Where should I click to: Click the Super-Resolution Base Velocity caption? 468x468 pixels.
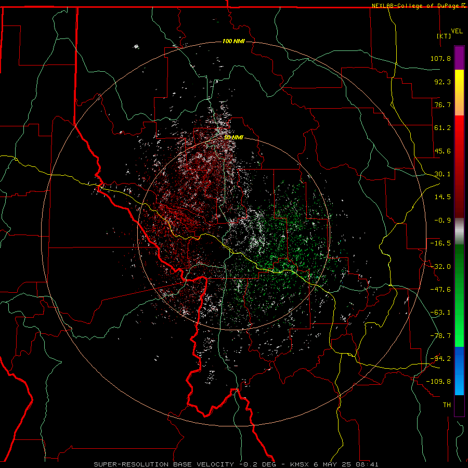click(236, 464)
